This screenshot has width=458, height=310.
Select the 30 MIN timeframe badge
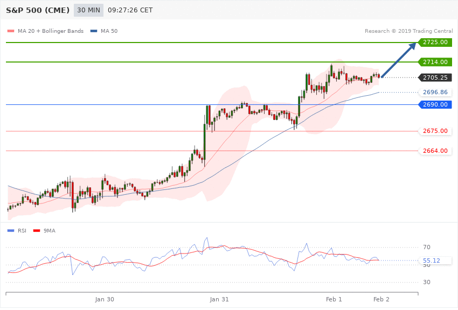click(88, 10)
